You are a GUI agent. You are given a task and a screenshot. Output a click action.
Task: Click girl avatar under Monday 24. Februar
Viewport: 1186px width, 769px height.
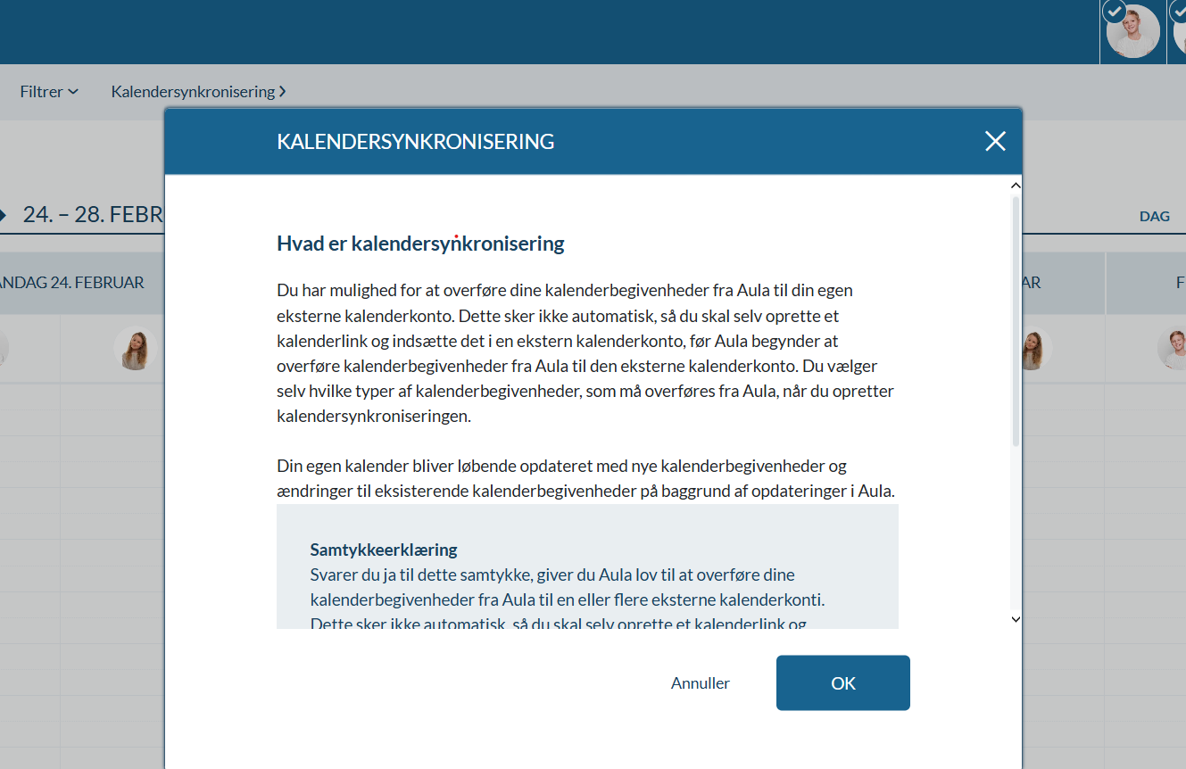(136, 350)
